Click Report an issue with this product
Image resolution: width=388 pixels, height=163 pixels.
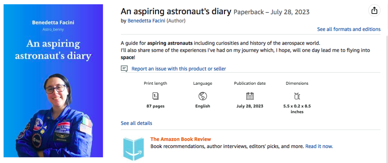179,69
